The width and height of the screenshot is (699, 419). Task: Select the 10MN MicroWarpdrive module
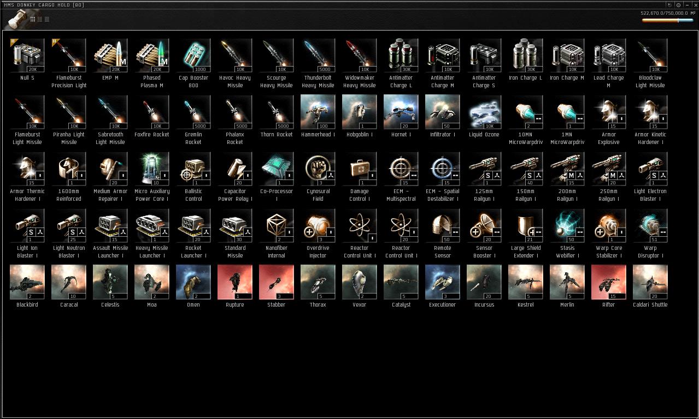click(526, 112)
